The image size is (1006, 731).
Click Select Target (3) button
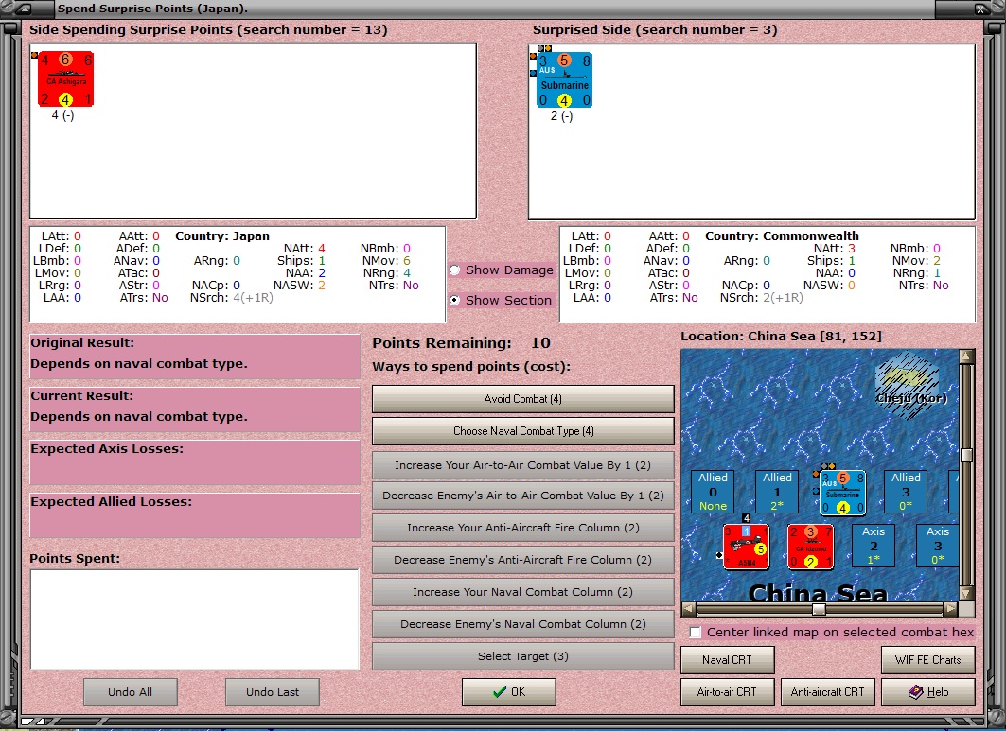pyautogui.click(x=523, y=656)
